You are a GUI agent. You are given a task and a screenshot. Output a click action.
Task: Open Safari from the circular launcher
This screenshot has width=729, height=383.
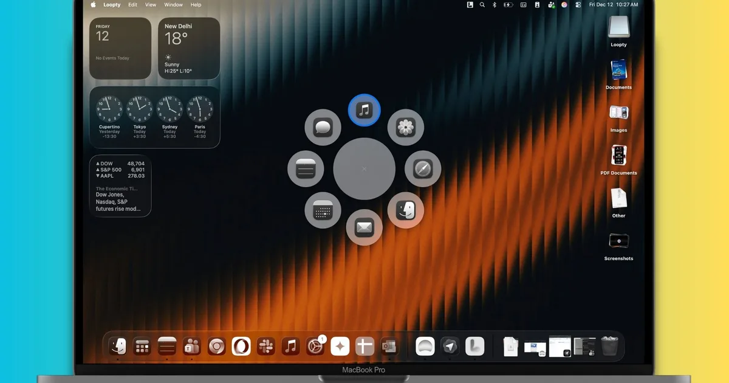(422, 168)
